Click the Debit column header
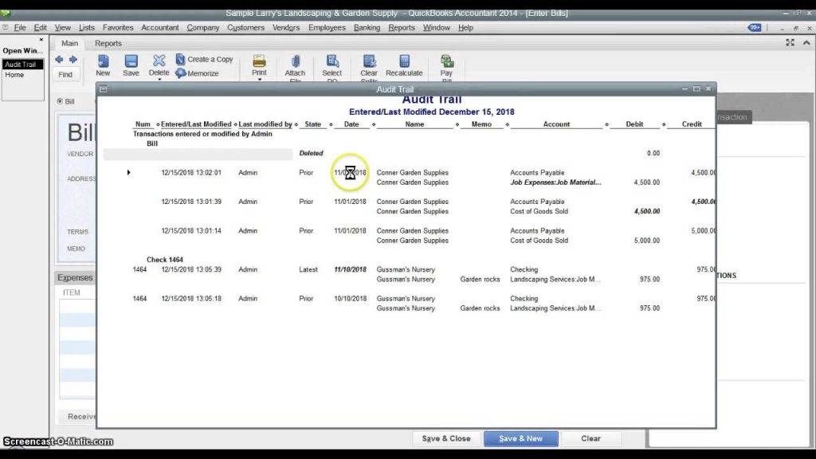 (x=634, y=124)
